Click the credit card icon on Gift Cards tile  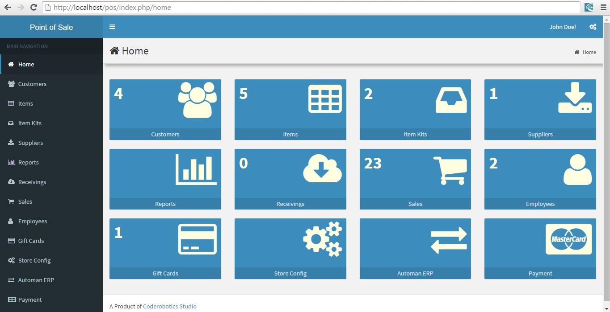pyautogui.click(x=197, y=239)
